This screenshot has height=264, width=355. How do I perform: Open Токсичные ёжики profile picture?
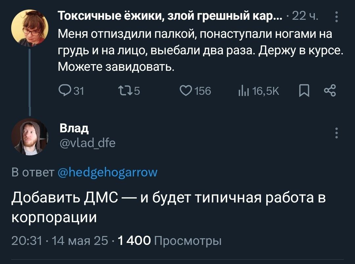30,27
